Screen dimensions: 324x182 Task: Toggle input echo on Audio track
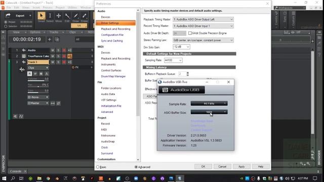(70, 50)
